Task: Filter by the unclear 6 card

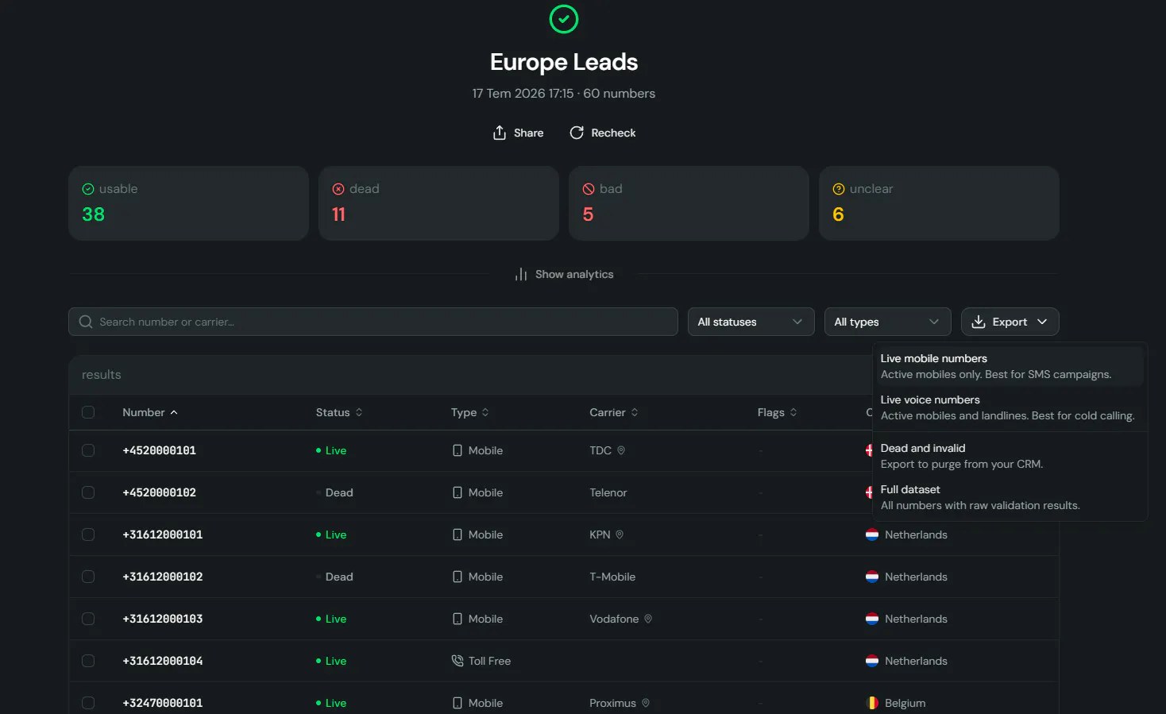Action: (x=939, y=203)
